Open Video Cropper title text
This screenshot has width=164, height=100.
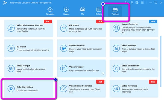pos(76,67)
